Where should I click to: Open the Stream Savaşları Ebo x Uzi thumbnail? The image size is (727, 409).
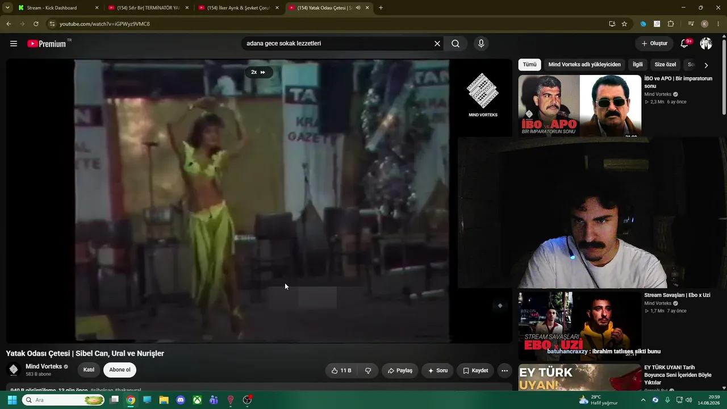[x=579, y=326]
